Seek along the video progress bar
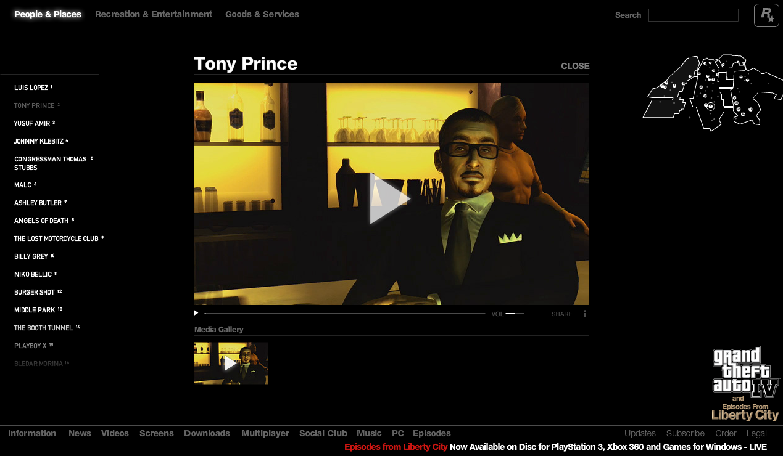Viewport: 783px width, 456px height. (344, 314)
